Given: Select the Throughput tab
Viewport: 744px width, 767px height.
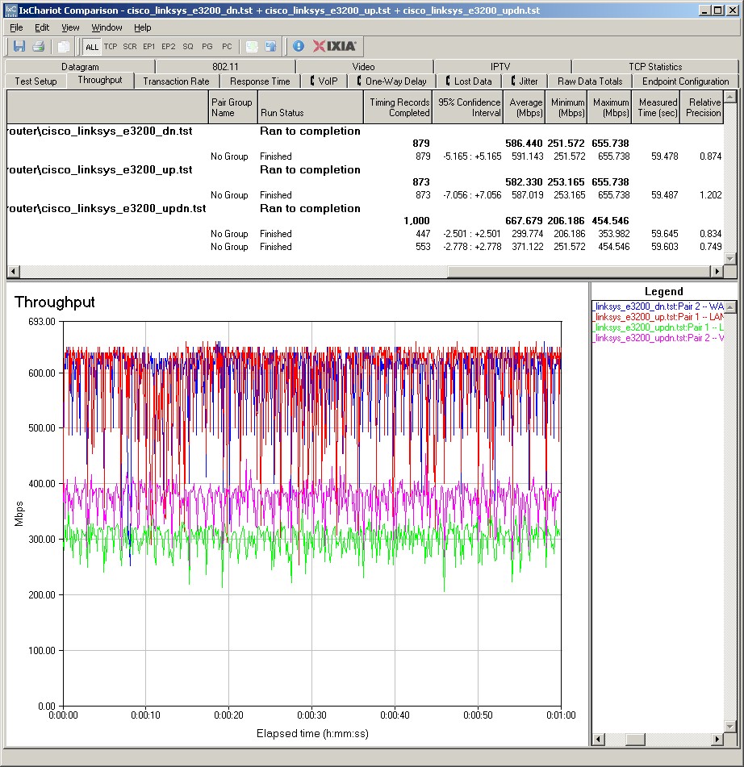Looking at the screenshot, I should click(100, 80).
